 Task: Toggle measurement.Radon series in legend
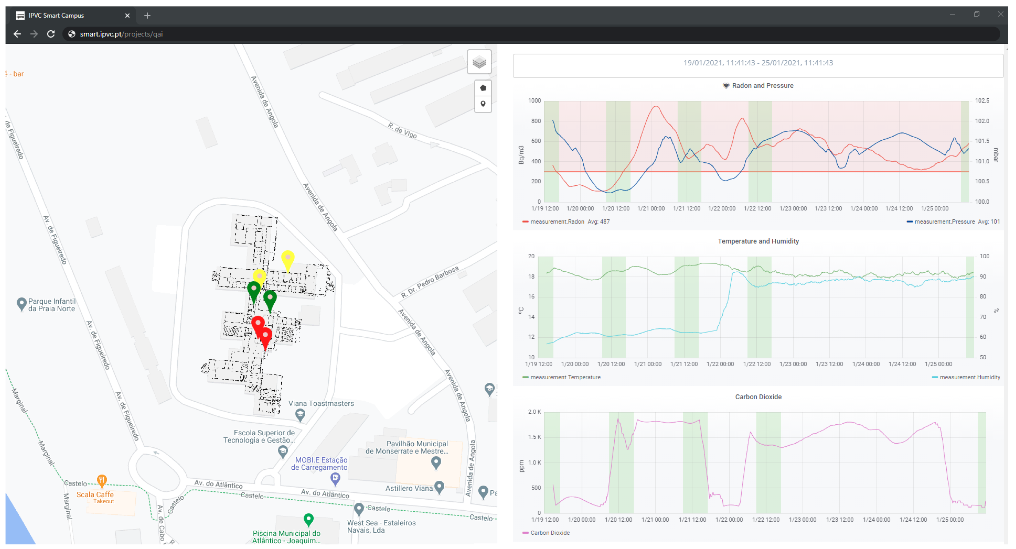(x=557, y=222)
